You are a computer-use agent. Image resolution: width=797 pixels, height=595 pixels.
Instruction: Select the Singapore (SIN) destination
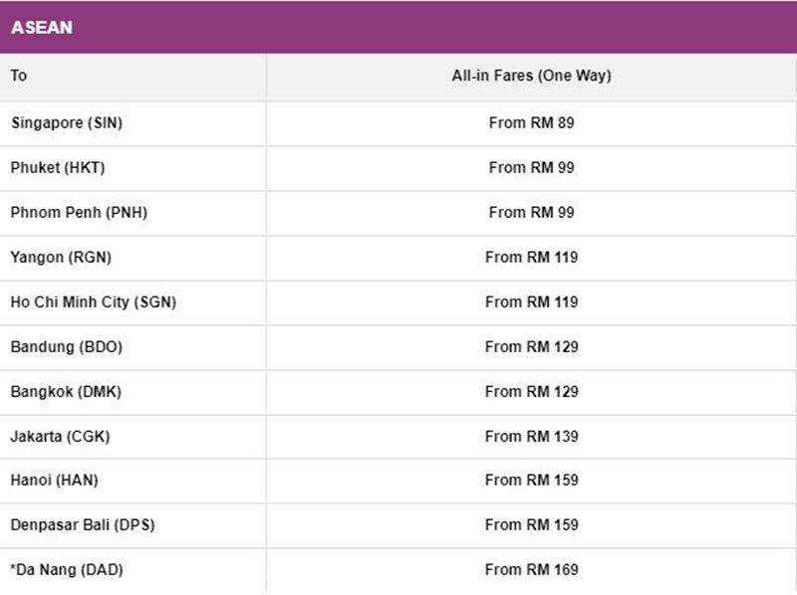pos(67,122)
